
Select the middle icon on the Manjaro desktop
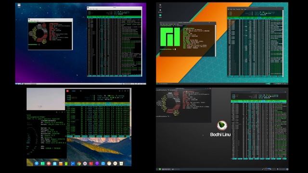pyautogui.click(x=160, y=11)
